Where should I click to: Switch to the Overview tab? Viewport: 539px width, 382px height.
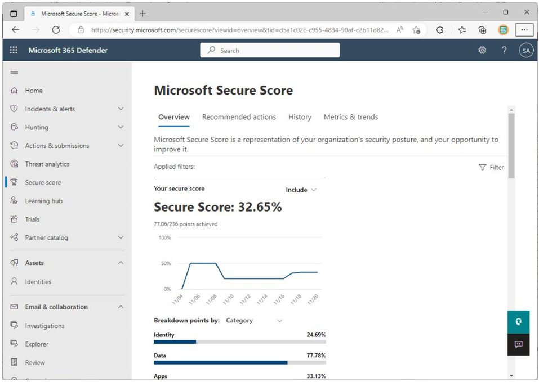pos(174,117)
